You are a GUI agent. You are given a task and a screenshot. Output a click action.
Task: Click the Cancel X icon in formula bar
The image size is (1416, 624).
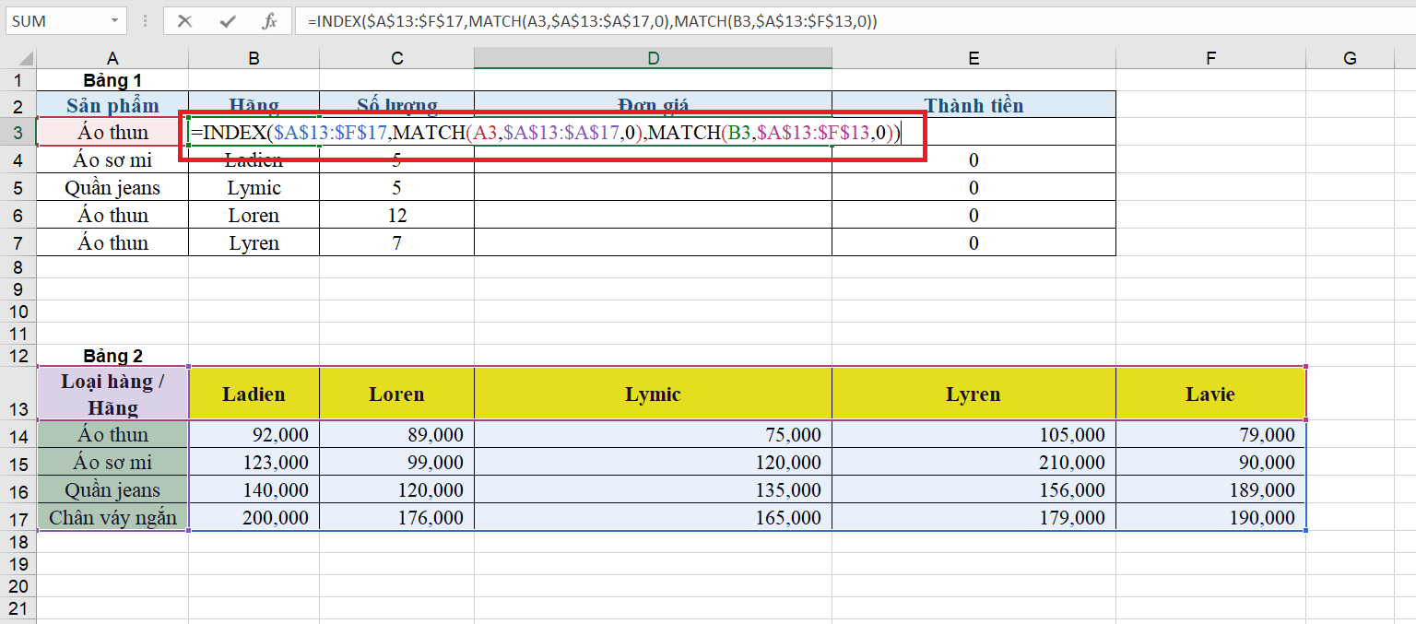pos(185,21)
